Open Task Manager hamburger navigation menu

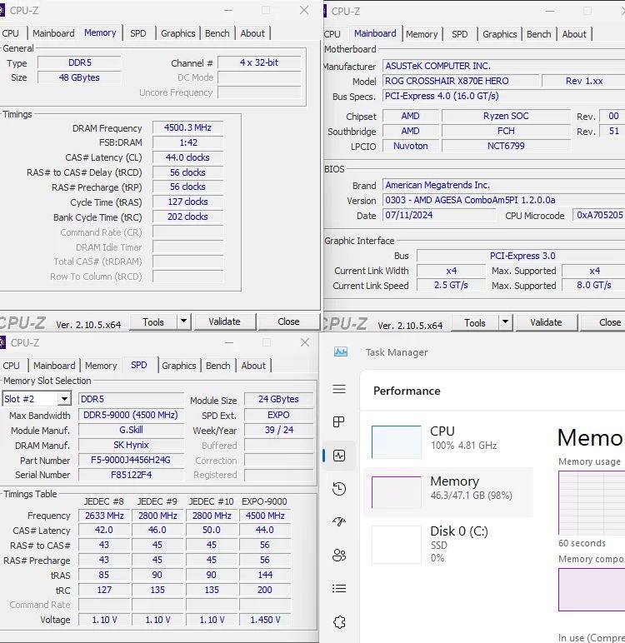click(339, 389)
